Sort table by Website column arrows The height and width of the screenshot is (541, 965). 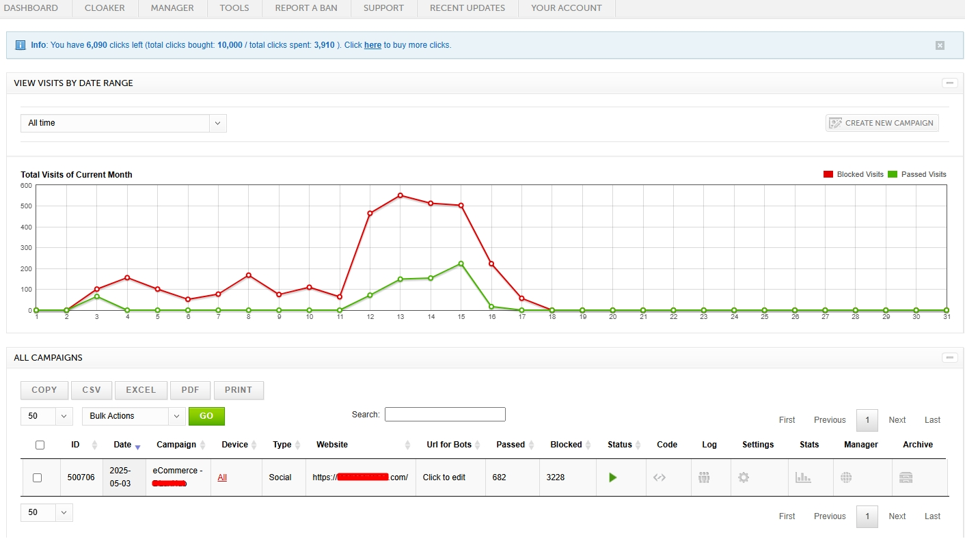point(408,445)
